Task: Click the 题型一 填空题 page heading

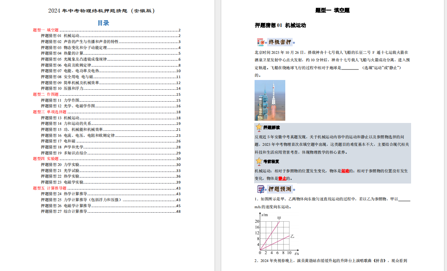Action: [x=332, y=10]
